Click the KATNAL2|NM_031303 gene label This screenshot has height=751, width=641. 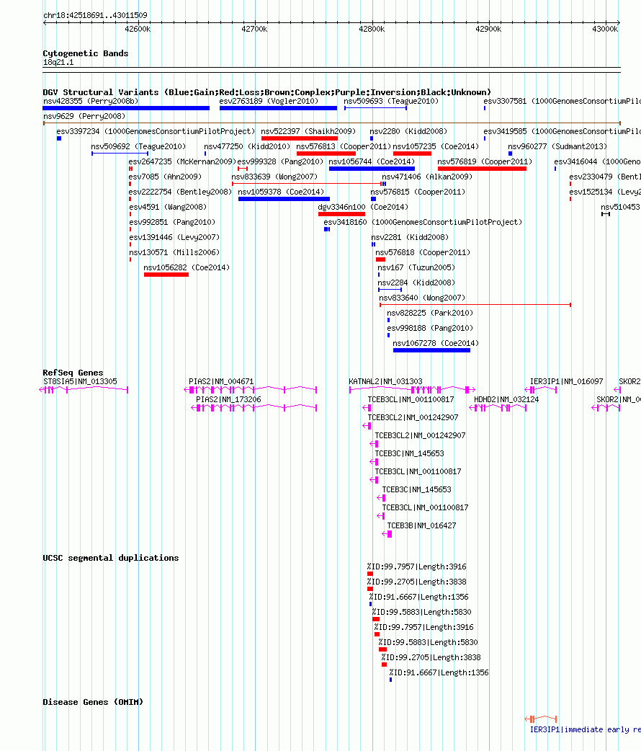point(385,382)
